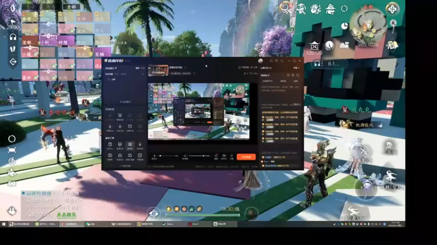Image resolution: width=437 pixels, height=245 pixels.
Task: Click first icon in second interactive tools row
Action: (x=110, y=127)
